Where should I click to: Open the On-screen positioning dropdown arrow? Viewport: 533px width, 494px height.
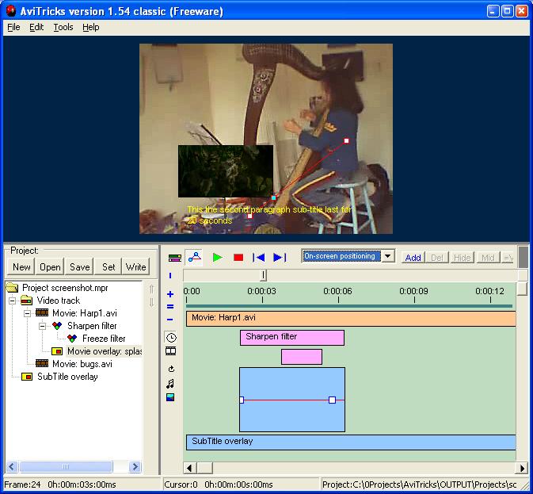point(388,256)
